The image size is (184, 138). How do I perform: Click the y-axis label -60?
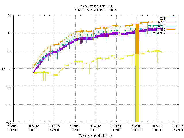(x=9, y=122)
